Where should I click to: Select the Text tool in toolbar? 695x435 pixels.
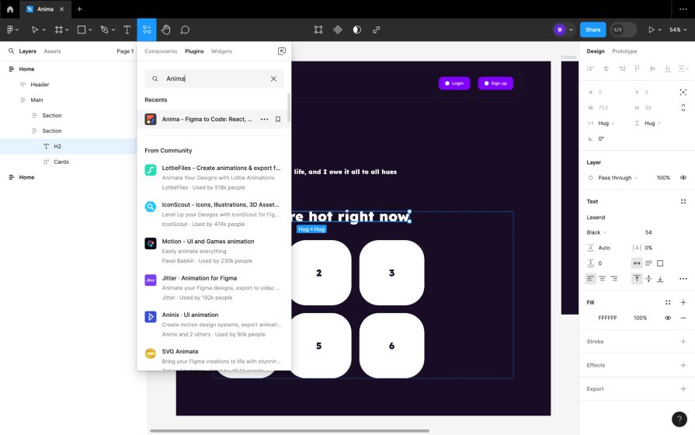pyautogui.click(x=127, y=30)
